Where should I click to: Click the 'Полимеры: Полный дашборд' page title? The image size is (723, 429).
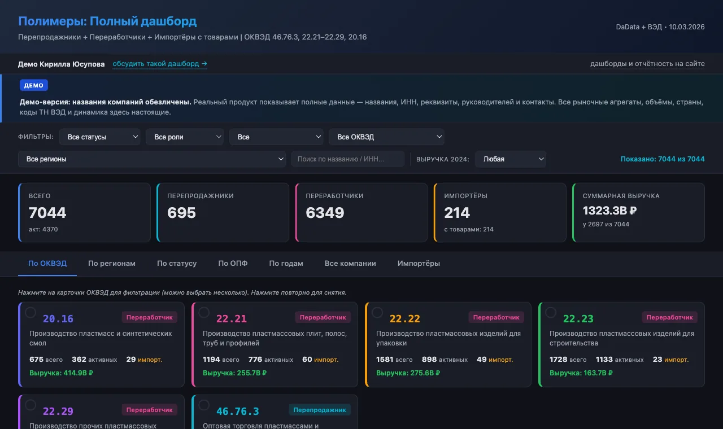[x=107, y=21]
